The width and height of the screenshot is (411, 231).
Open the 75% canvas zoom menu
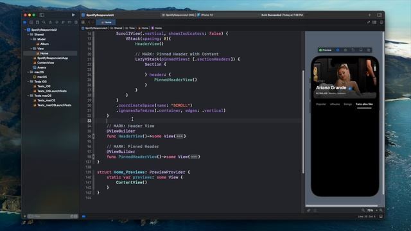tap(372, 210)
